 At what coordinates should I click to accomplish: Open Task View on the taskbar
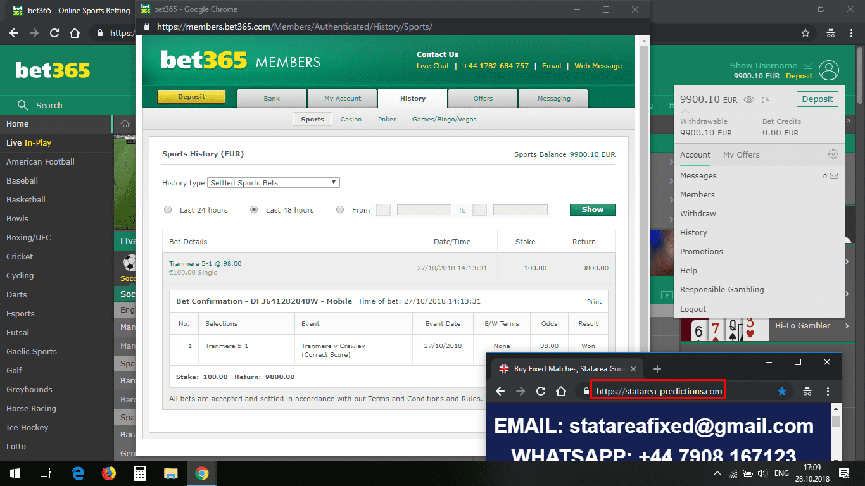point(46,473)
